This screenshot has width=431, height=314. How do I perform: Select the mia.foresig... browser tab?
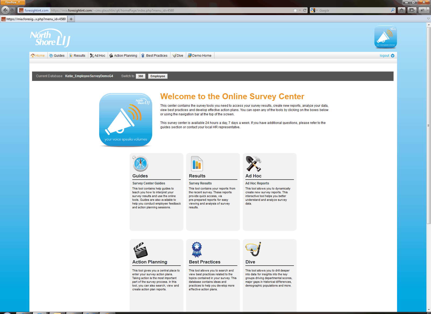34,19
